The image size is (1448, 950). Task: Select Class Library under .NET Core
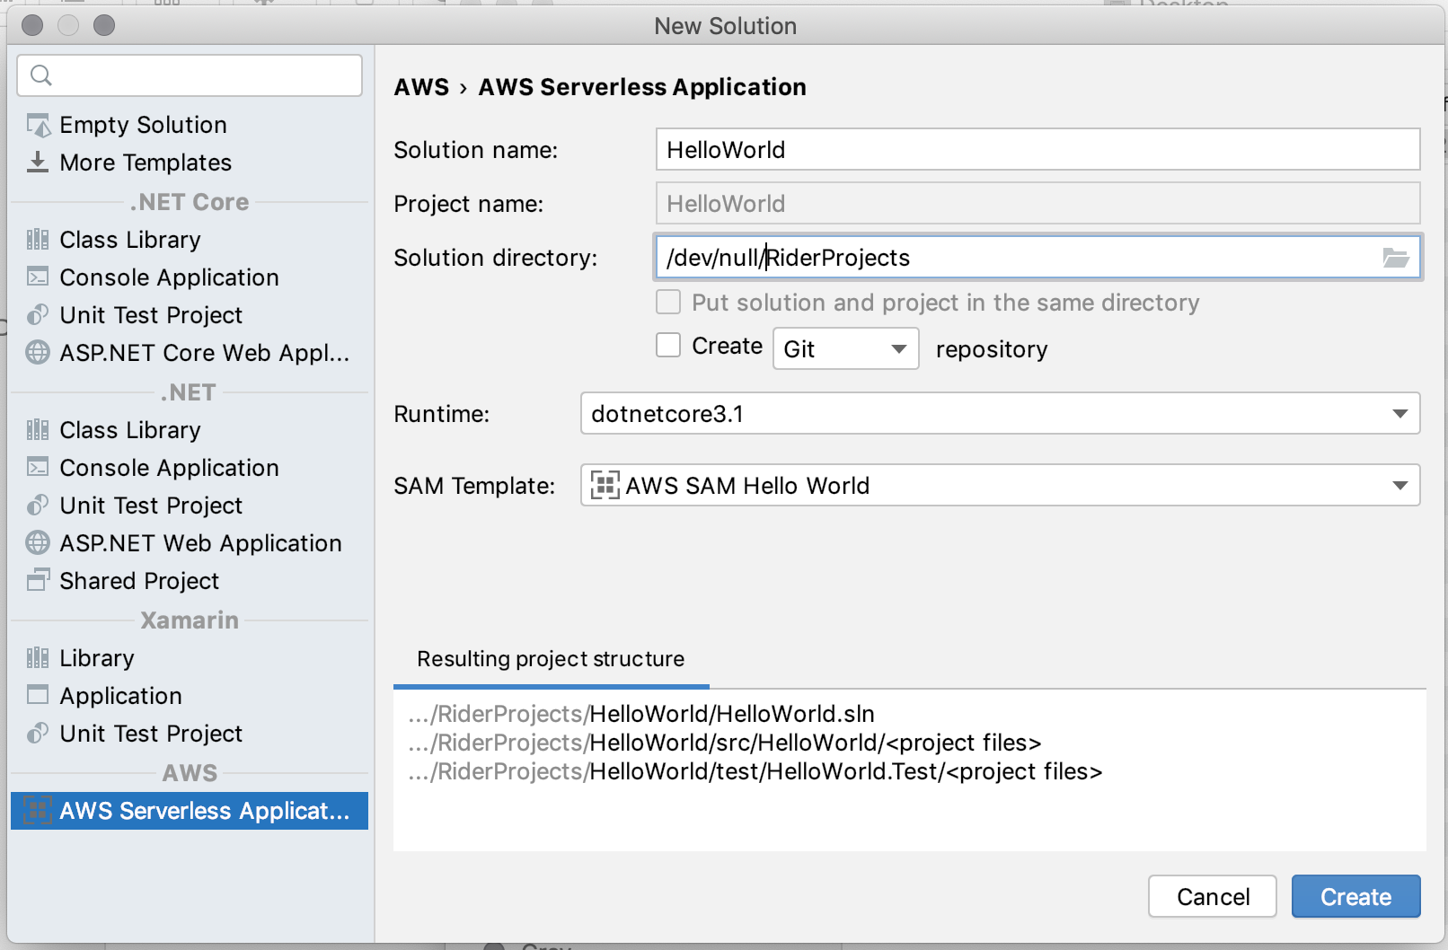pos(190,240)
